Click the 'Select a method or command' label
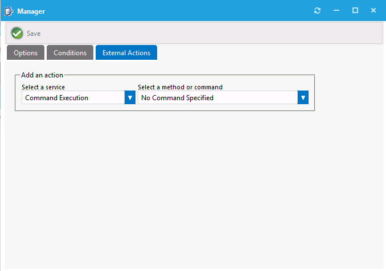This screenshot has height=271, width=386. tap(180, 87)
